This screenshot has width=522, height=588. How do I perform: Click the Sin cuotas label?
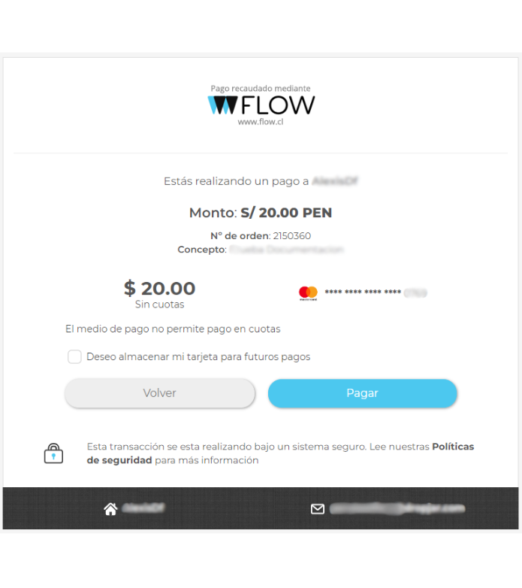[159, 305]
